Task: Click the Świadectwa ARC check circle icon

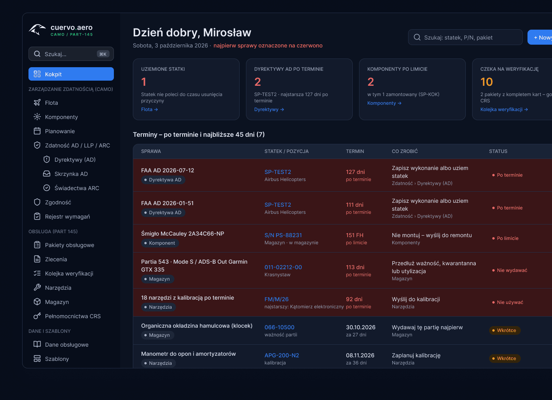Action: point(47,188)
